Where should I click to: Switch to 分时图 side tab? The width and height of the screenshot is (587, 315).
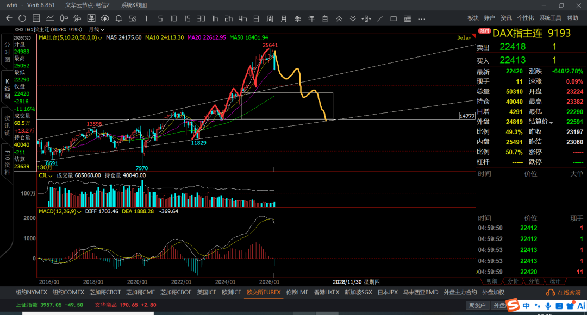coord(7,52)
